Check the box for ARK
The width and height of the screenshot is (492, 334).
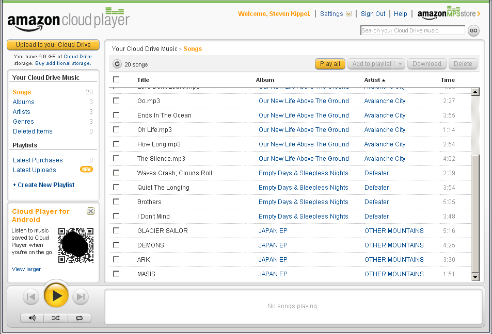[x=116, y=259]
